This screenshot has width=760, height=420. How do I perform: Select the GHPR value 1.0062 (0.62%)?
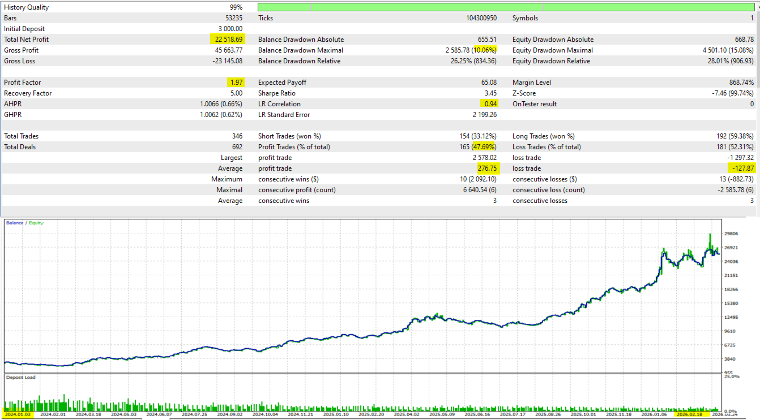click(221, 115)
